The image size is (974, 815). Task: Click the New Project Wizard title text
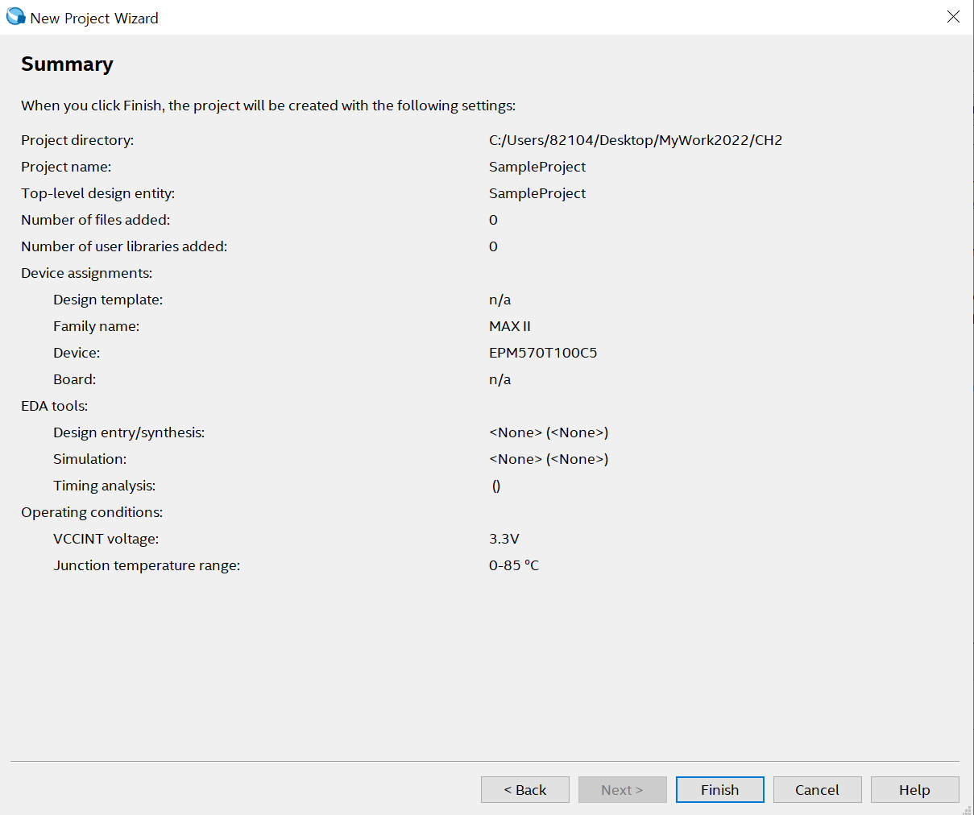click(94, 18)
